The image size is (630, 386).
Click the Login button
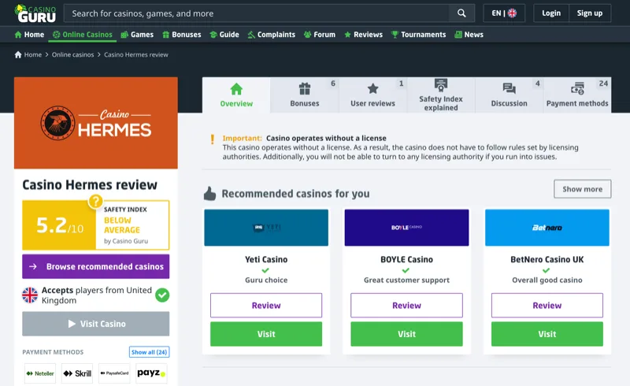(550, 13)
